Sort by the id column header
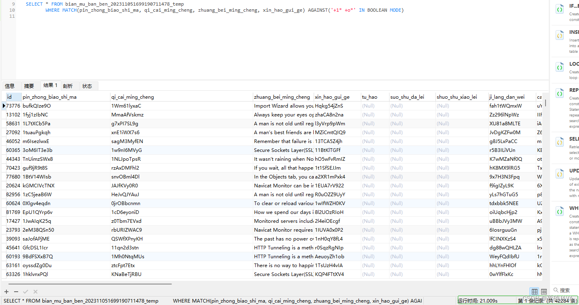This screenshot has width=579, height=305. tap(13, 97)
